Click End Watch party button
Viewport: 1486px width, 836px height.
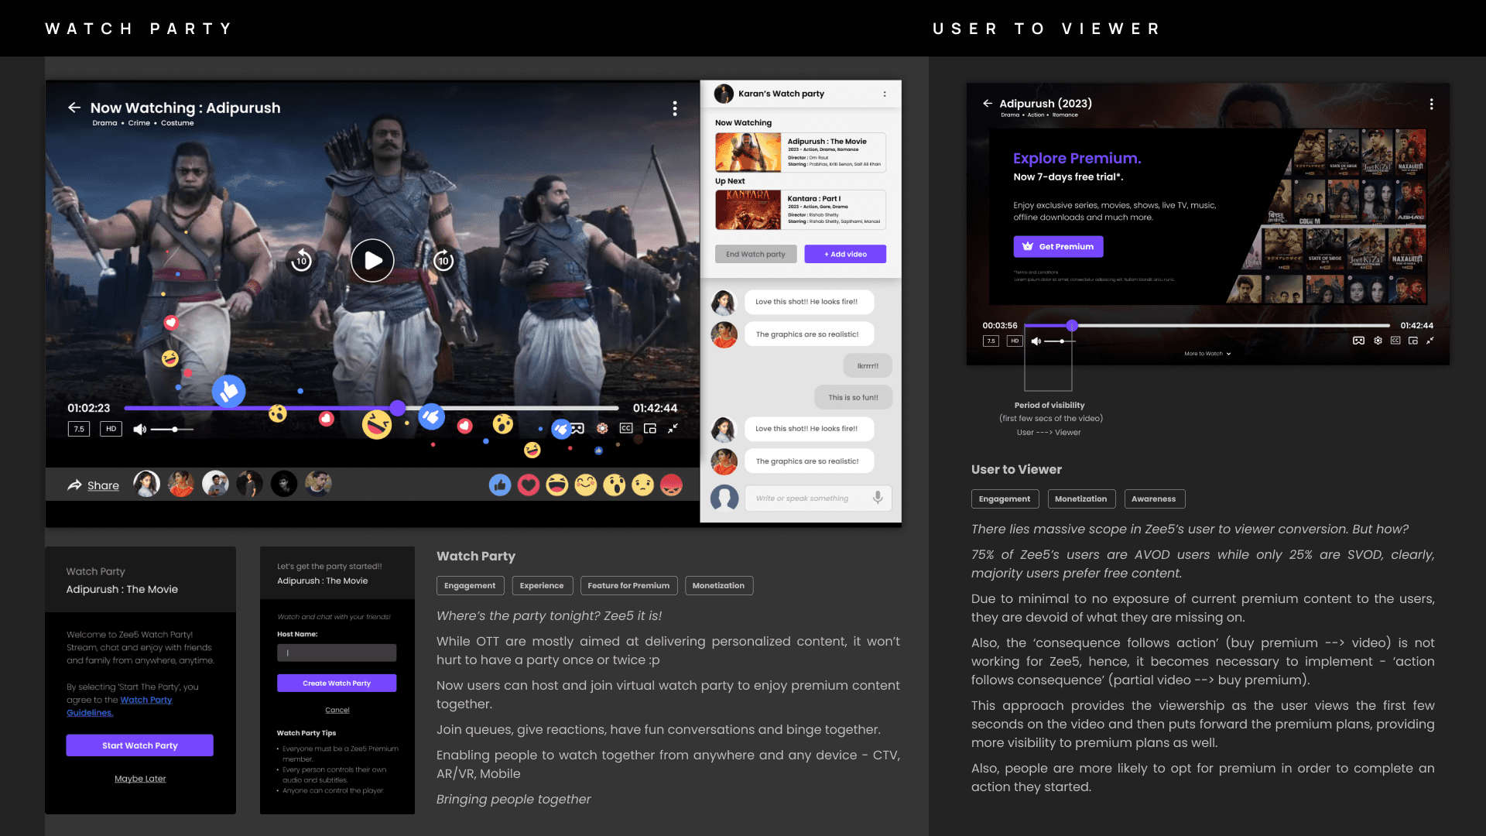(755, 254)
